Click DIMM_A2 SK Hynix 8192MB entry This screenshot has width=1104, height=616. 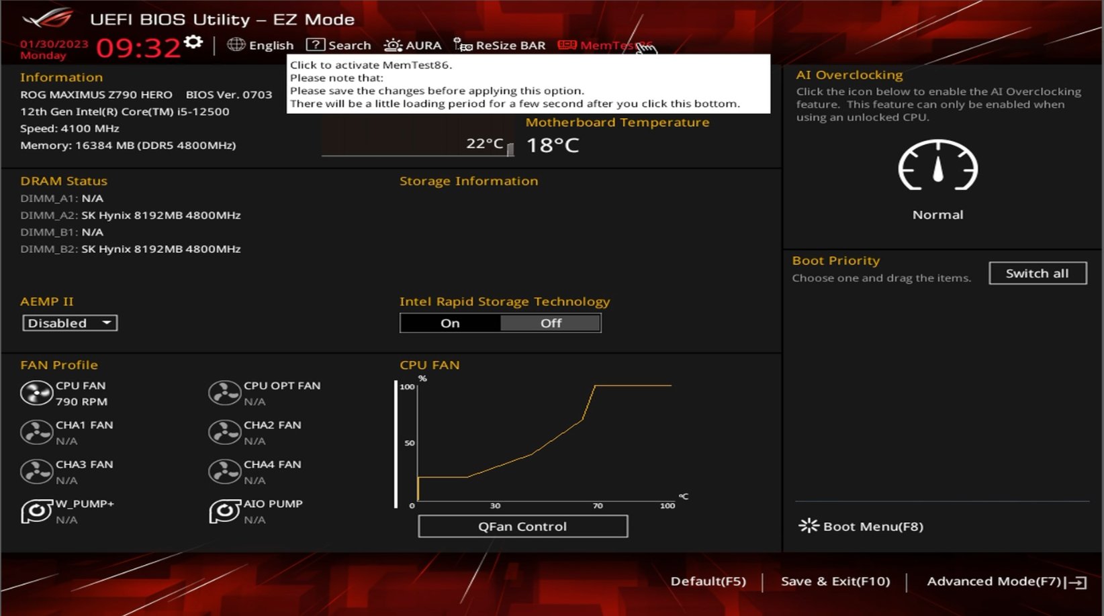130,215
